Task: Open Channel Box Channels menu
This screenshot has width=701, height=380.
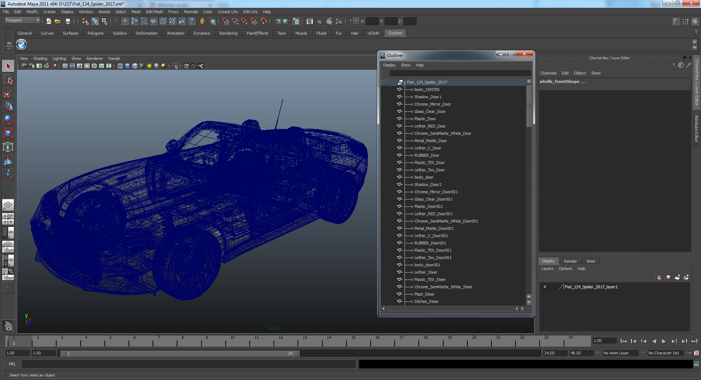Action: [x=548, y=73]
